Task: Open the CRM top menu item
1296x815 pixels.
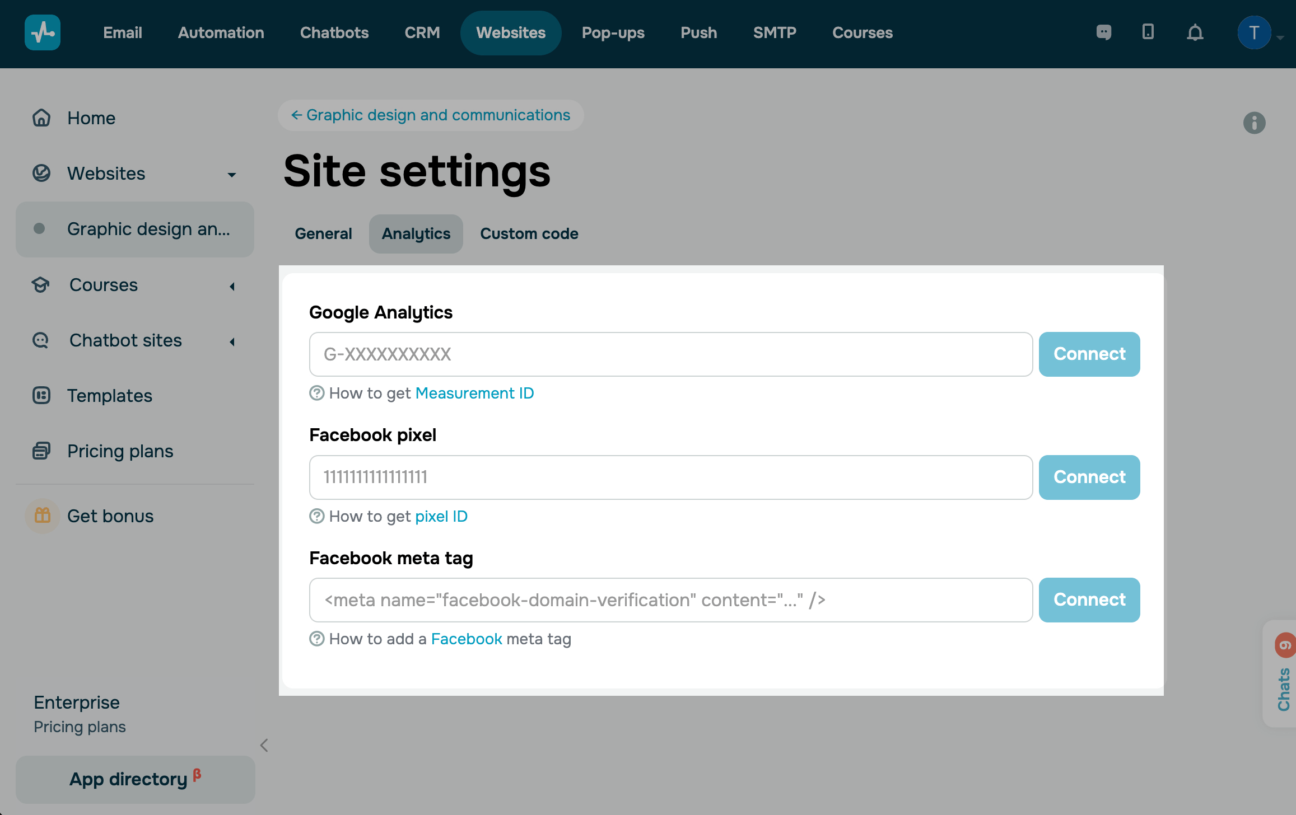Action: 422,32
